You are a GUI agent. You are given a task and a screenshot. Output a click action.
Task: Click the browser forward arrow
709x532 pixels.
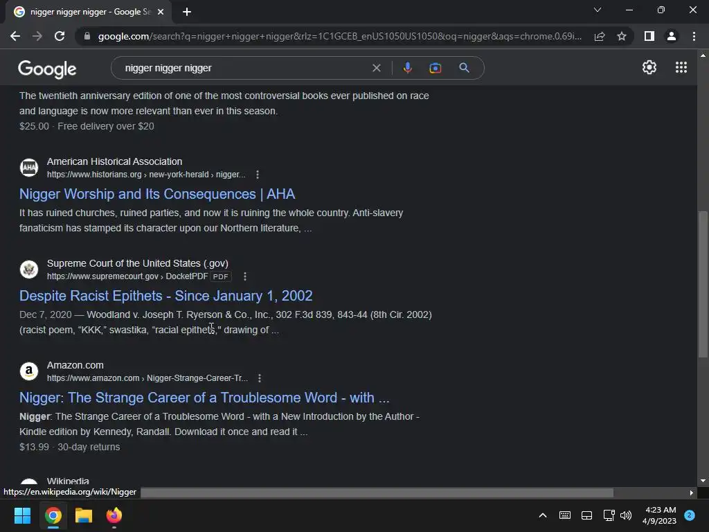coord(37,36)
